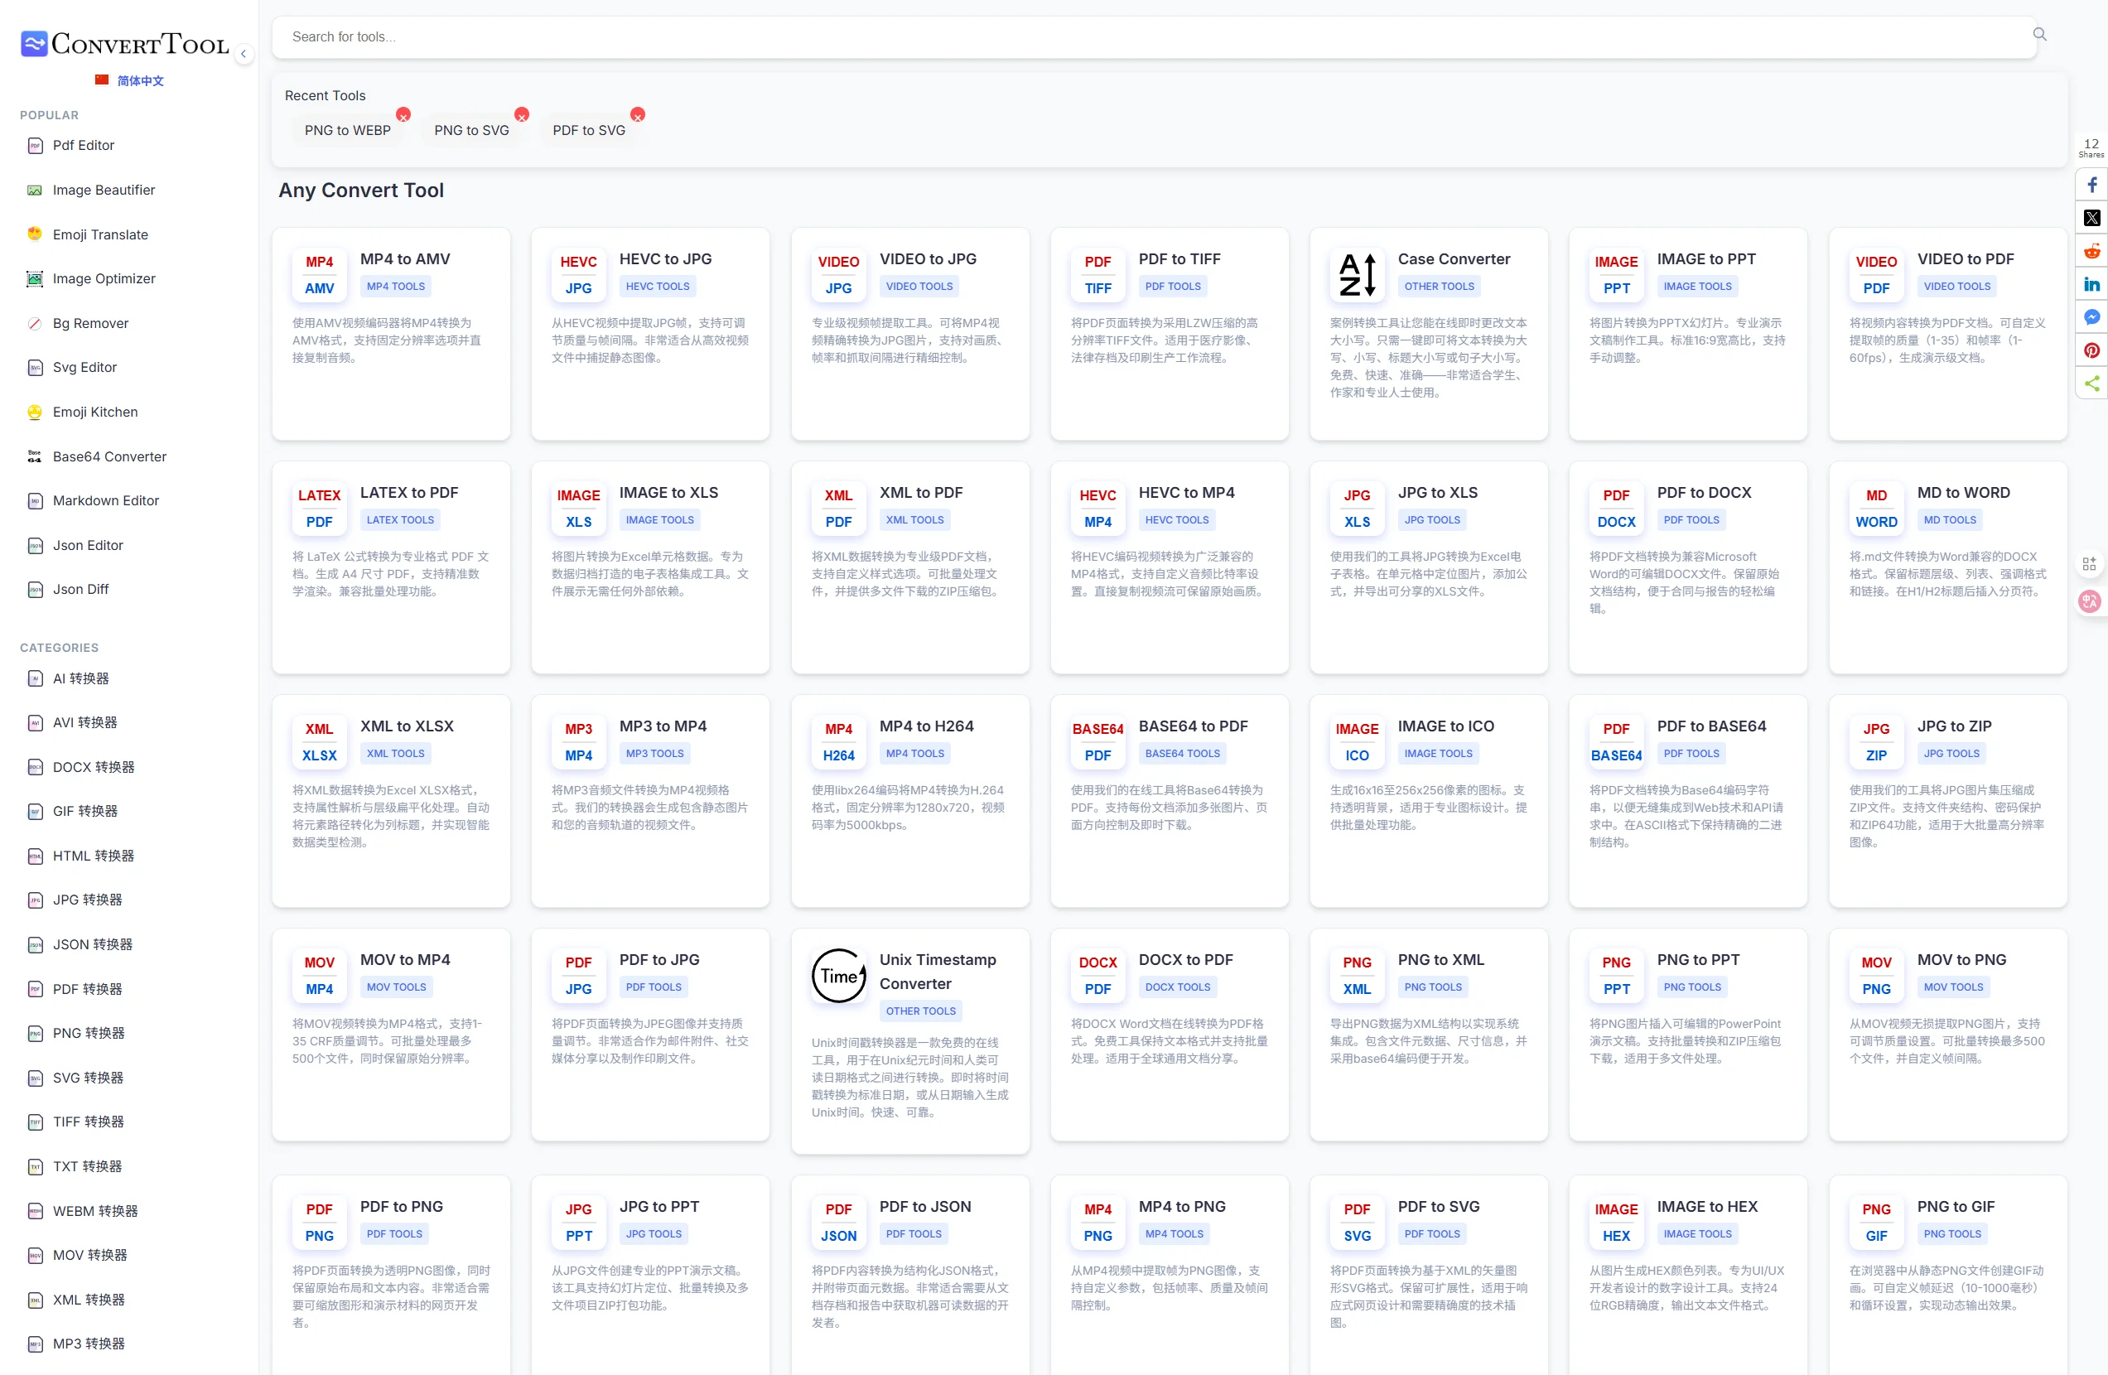The image size is (2108, 1375).
Task: Share on Facebook icon
Action: tap(2091, 186)
